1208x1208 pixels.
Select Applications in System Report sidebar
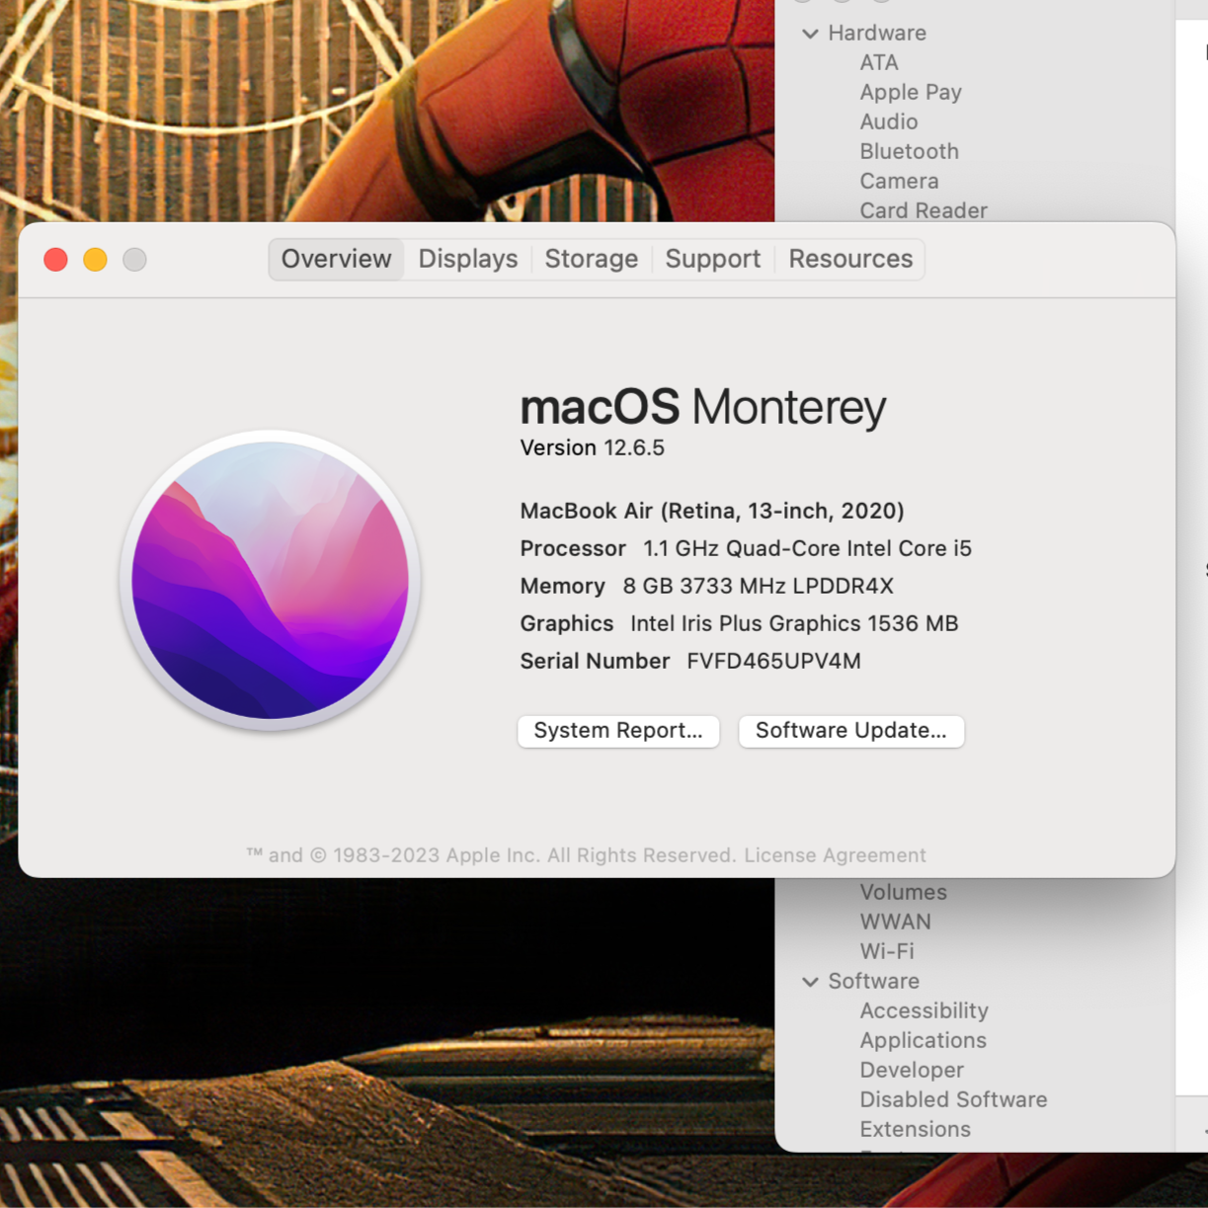pos(924,1040)
